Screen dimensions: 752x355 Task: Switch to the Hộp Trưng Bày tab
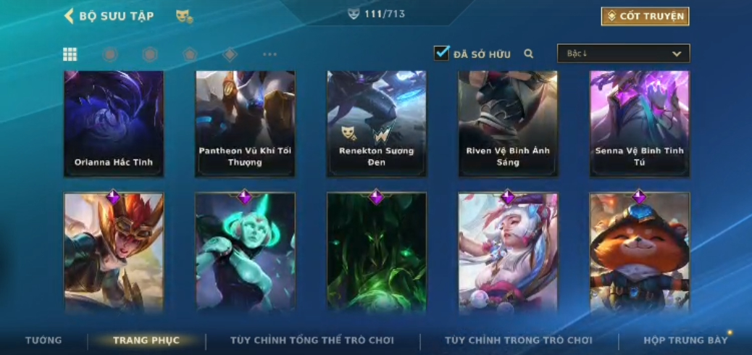pos(685,341)
